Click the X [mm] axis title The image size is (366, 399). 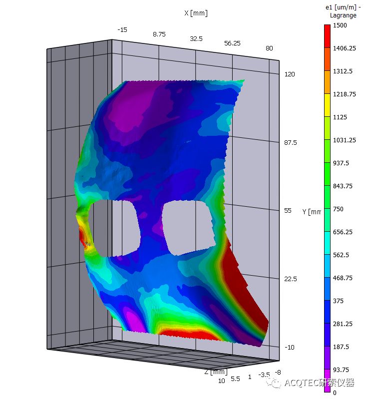(x=196, y=13)
